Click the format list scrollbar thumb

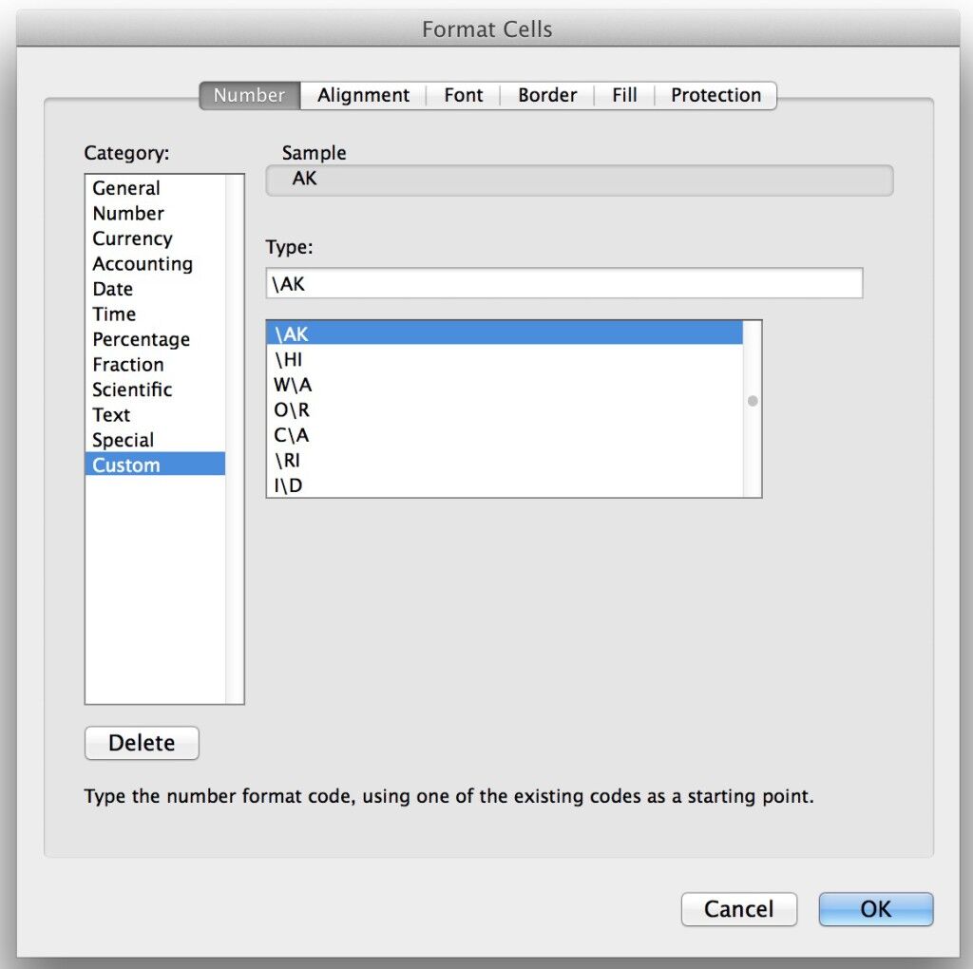coord(753,401)
